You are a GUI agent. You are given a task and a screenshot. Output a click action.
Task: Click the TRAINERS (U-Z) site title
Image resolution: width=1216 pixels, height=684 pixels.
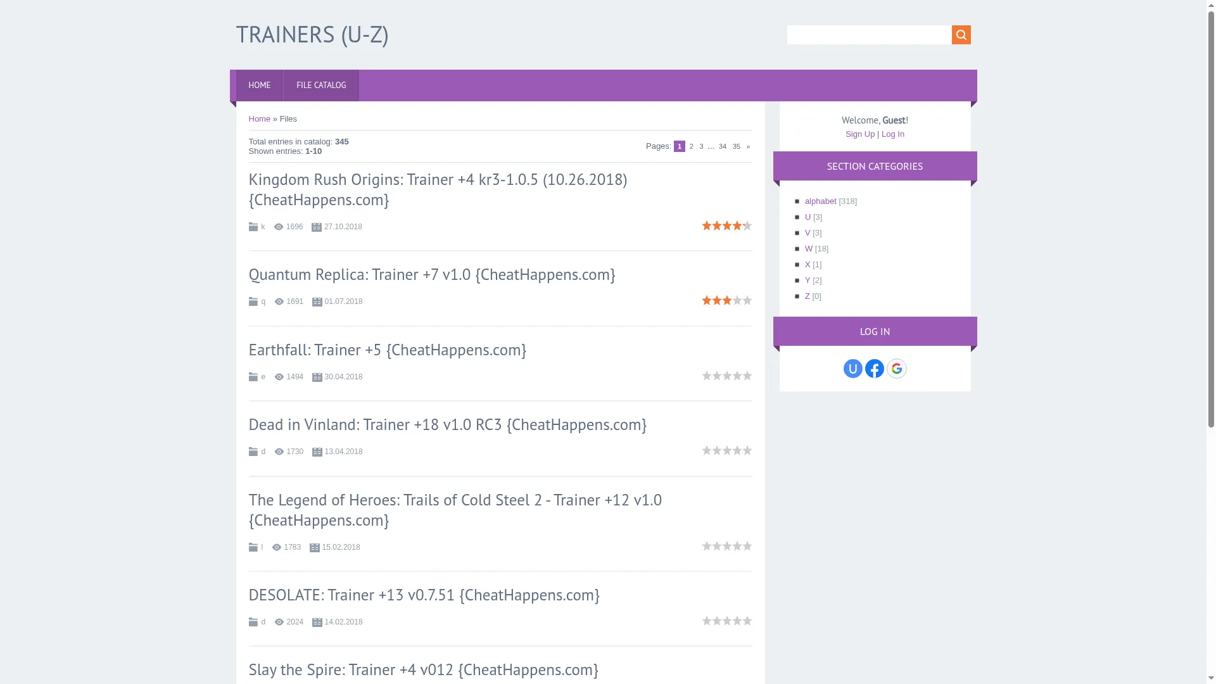click(x=312, y=35)
